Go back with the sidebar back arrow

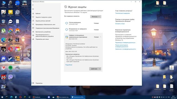click(x=33, y=5)
